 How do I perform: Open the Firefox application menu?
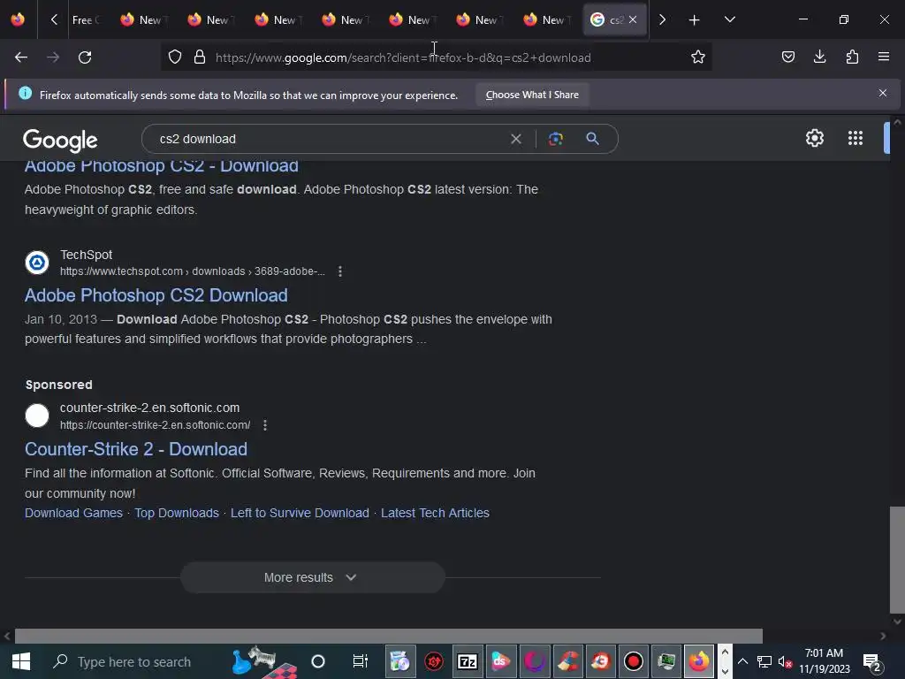pyautogui.click(x=883, y=57)
